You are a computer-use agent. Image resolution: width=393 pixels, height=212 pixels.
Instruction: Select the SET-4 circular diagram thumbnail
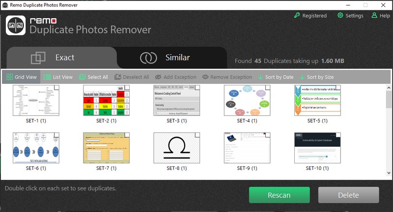(x=247, y=101)
